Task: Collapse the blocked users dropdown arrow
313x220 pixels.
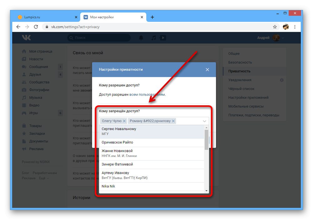Action: [x=204, y=121]
